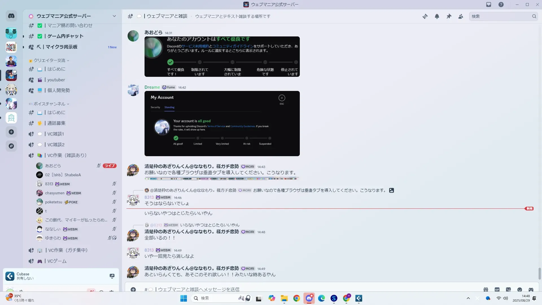Open Windows Start menu

(183, 298)
